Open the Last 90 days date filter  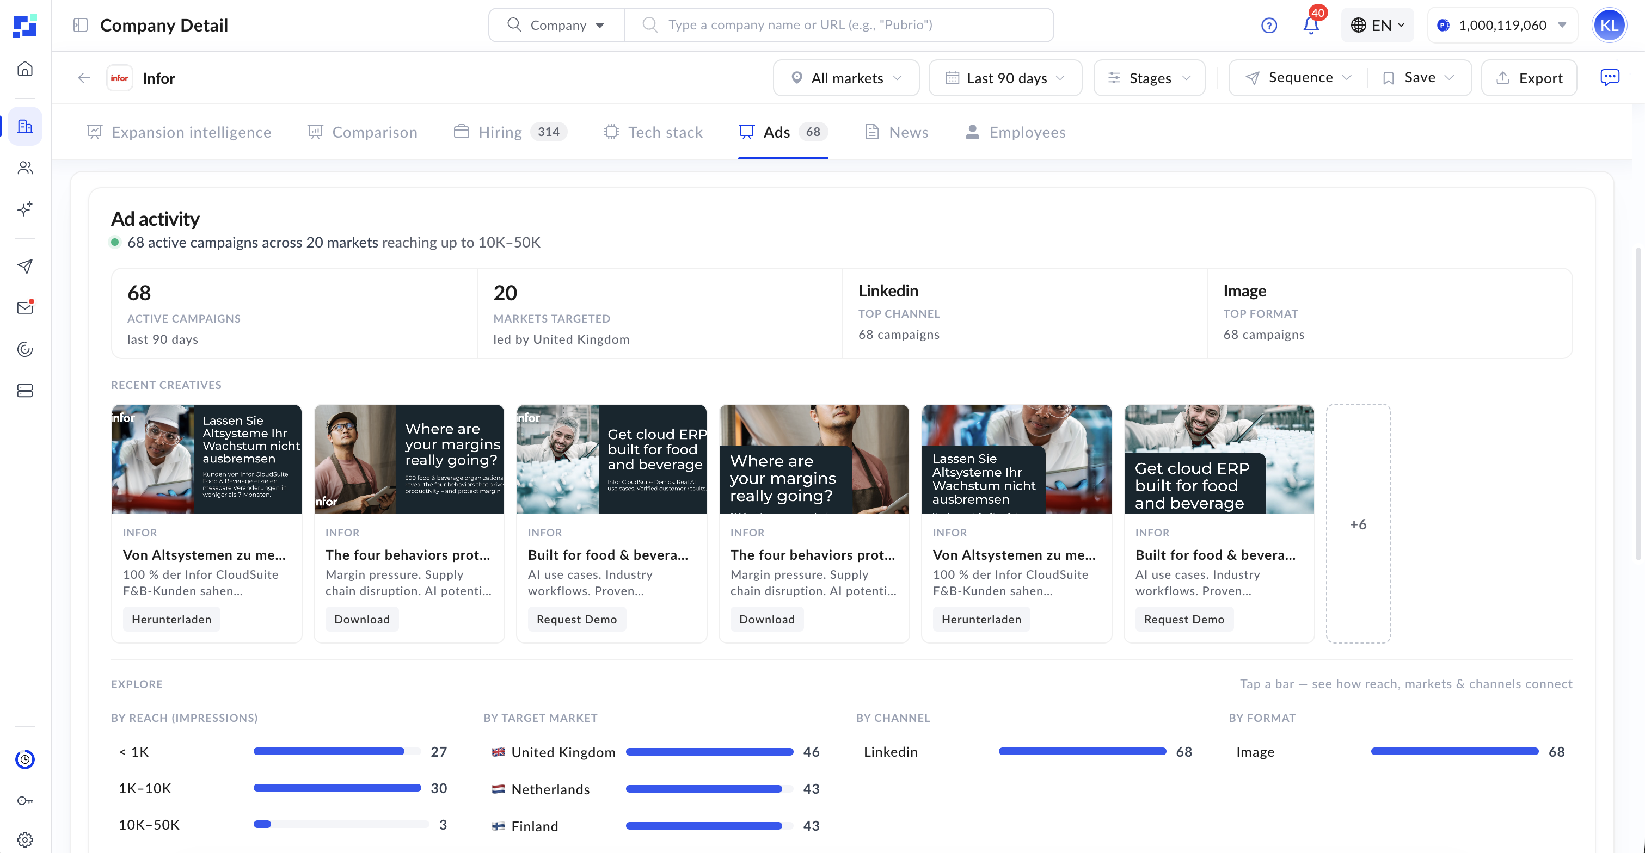tap(1005, 78)
